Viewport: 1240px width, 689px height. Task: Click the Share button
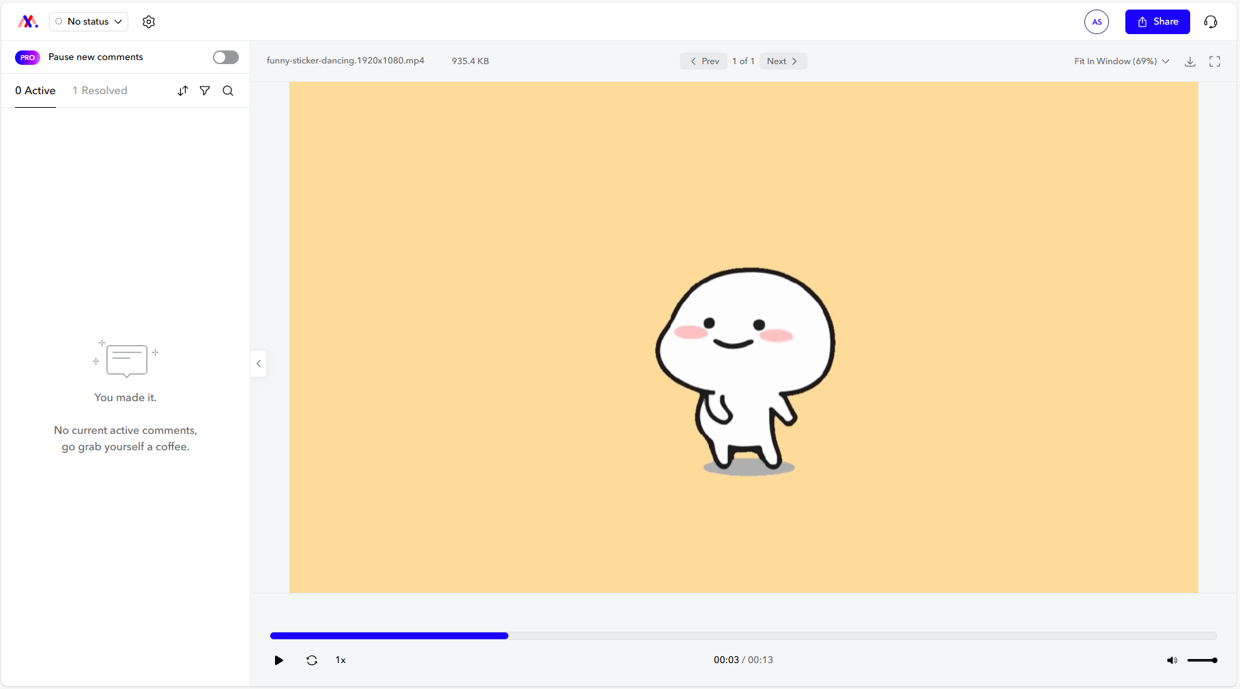point(1157,22)
